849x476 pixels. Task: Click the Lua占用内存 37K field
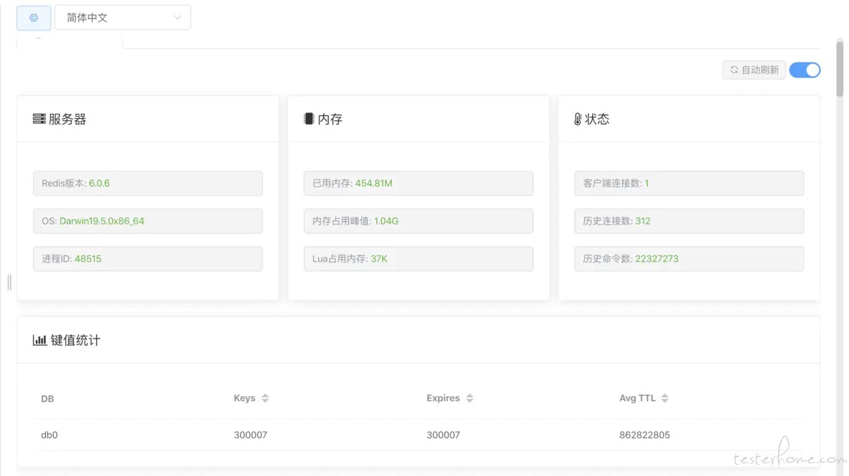[x=418, y=259]
